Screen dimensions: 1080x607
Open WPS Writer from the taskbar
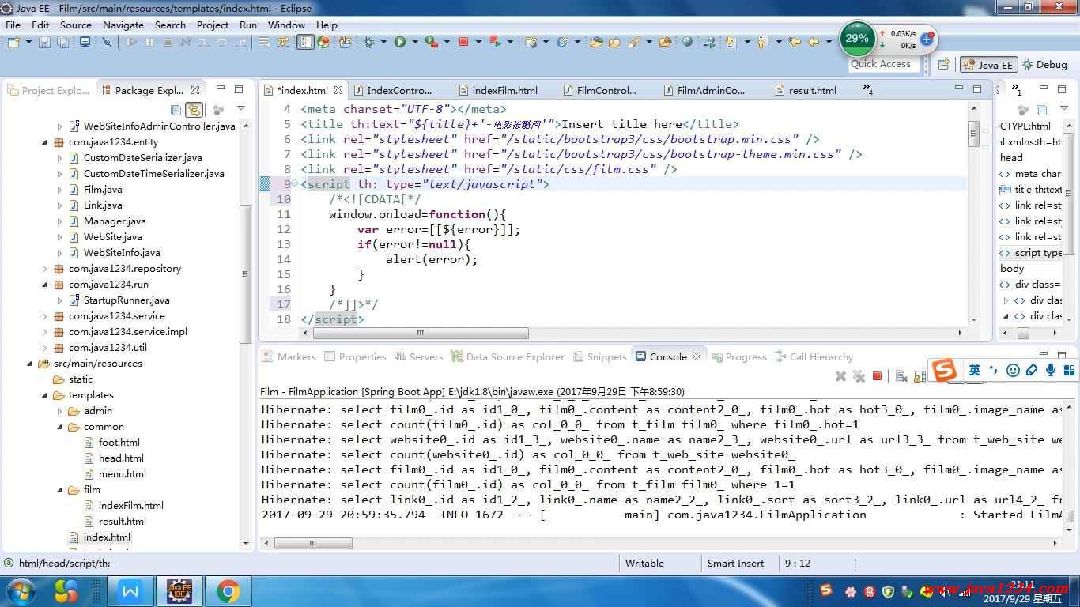point(130,591)
